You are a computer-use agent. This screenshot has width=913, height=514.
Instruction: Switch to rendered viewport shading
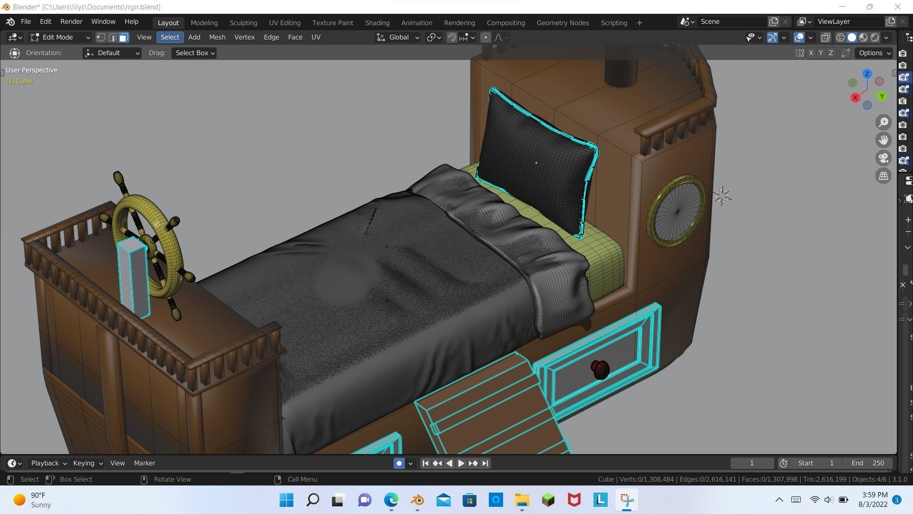click(x=874, y=37)
